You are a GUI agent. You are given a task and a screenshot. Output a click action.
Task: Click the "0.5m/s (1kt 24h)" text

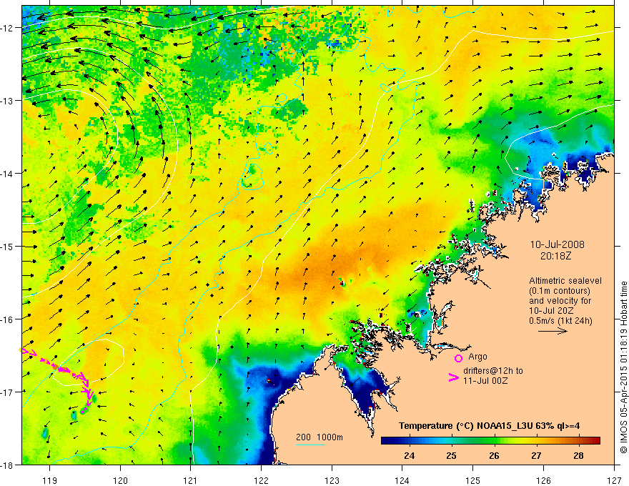[560, 321]
